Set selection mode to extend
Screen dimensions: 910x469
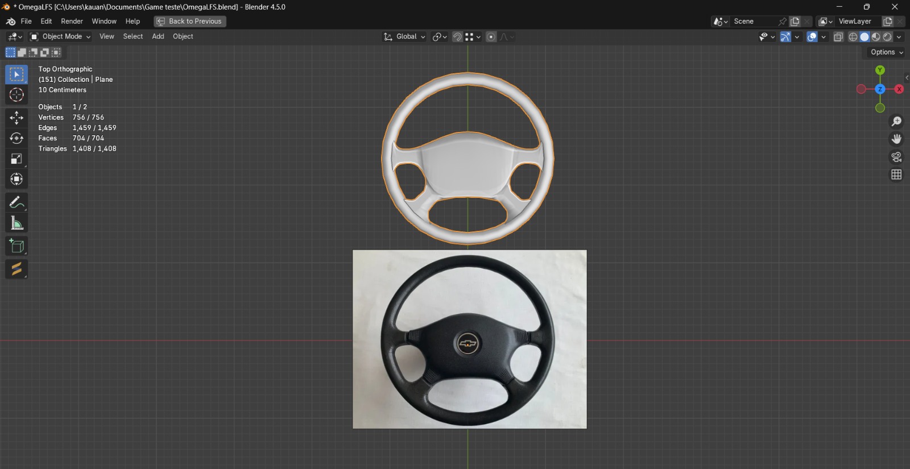point(22,52)
